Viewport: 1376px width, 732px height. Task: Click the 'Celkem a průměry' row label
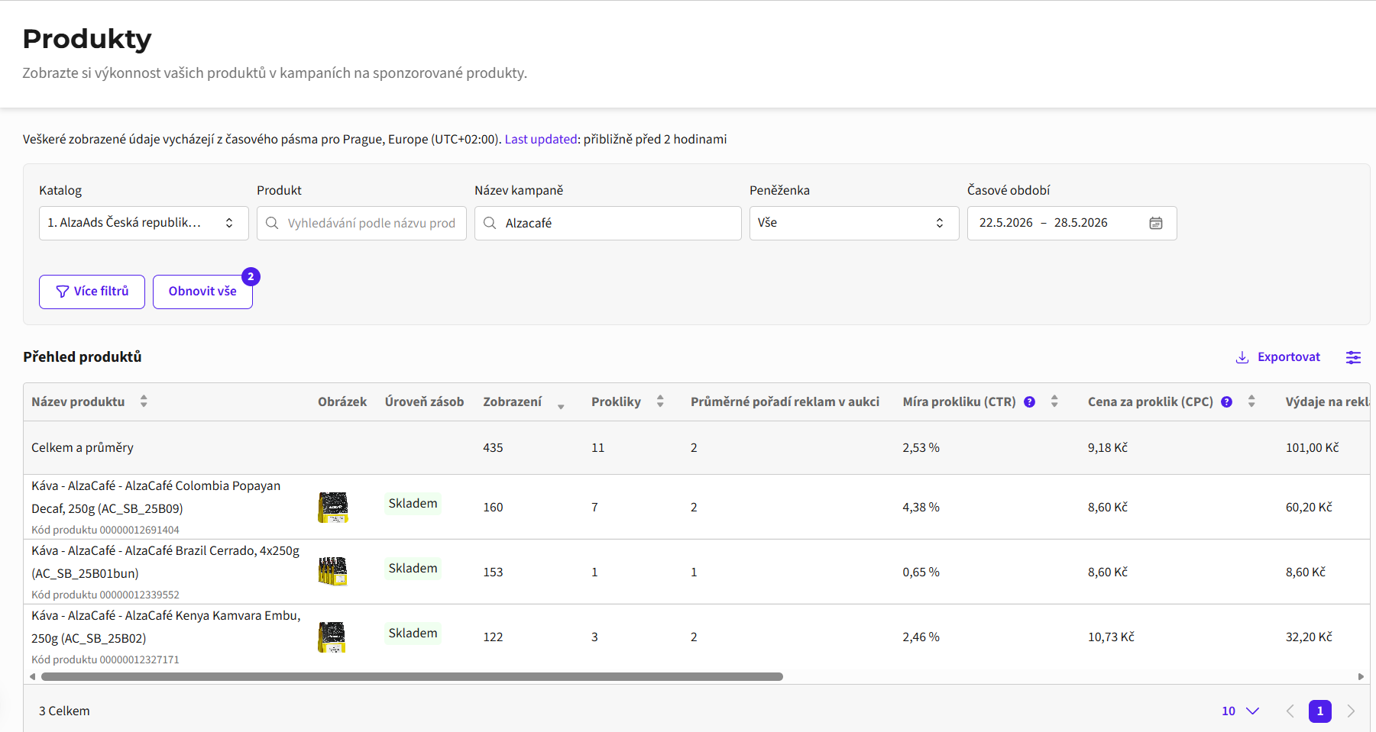coord(83,447)
